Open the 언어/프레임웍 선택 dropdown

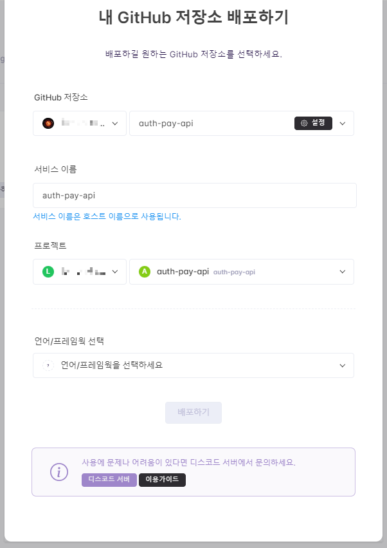click(193, 364)
